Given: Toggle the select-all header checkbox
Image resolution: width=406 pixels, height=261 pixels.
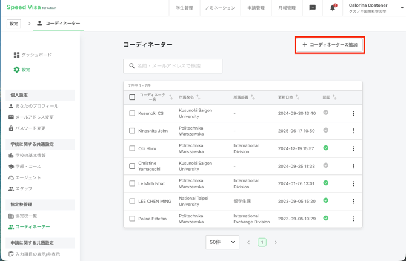Looking at the screenshot, I should [x=132, y=97].
